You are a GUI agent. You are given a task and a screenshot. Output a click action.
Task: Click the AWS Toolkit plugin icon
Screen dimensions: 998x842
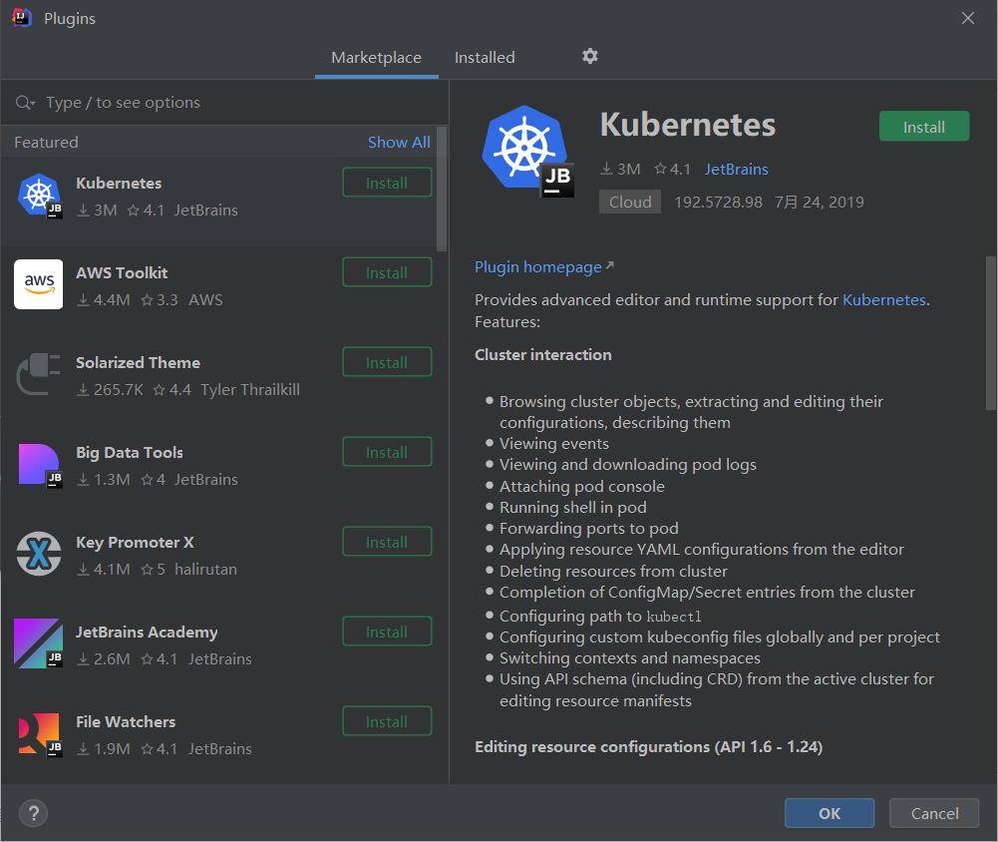39,284
